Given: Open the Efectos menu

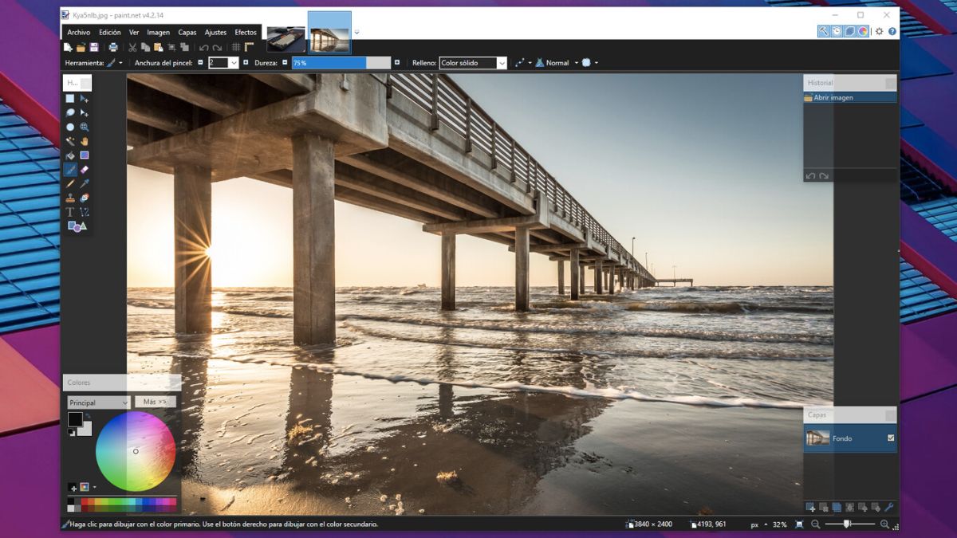Looking at the screenshot, I should coord(246,33).
